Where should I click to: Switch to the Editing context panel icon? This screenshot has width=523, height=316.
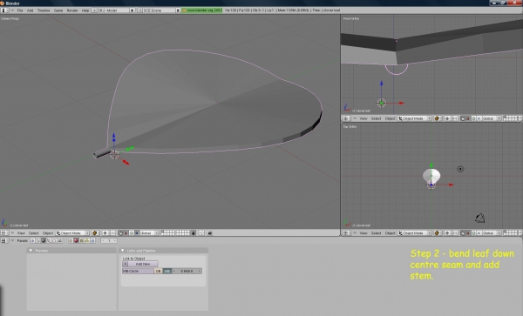54,240
